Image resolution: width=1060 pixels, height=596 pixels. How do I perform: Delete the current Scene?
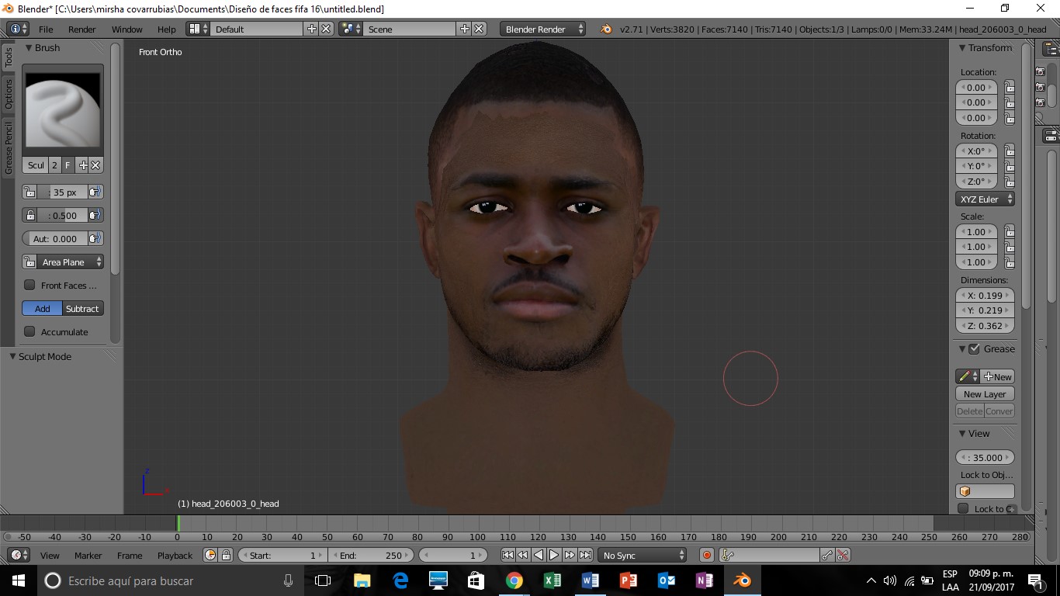[479, 29]
